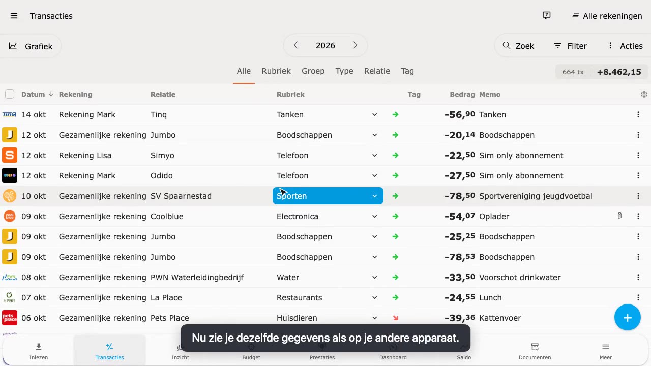Image resolution: width=651 pixels, height=366 pixels.
Task: Open the table column settings gear
Action: pyautogui.click(x=644, y=94)
